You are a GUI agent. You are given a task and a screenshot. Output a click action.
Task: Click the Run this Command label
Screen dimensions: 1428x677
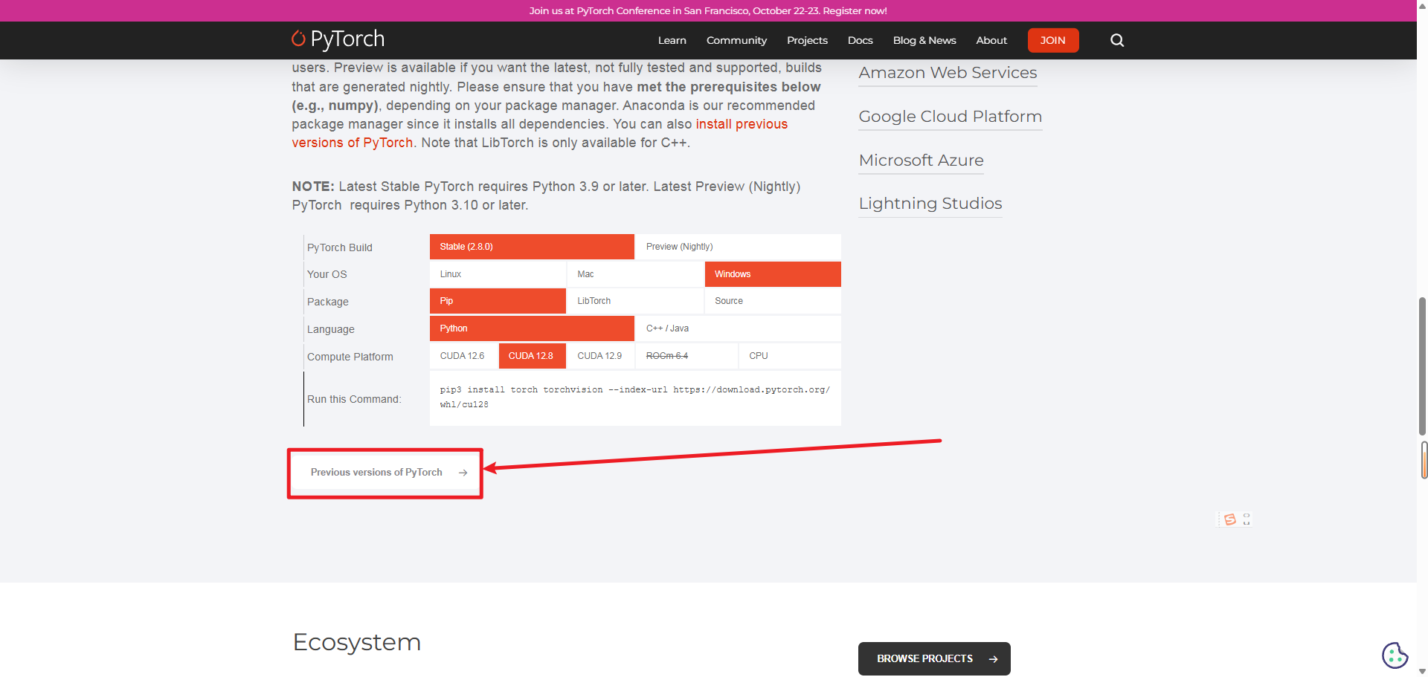coord(354,399)
